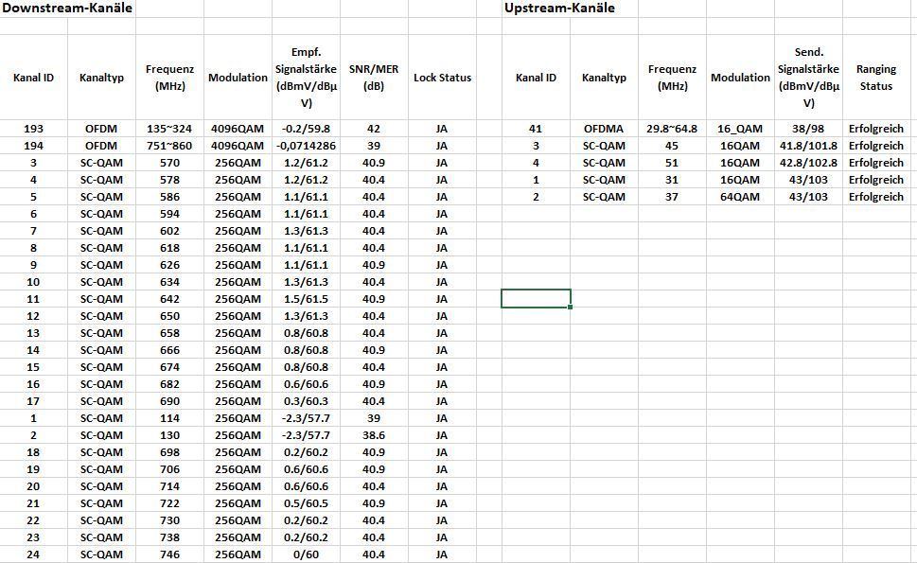Select upstream Modulation header cell

(740, 78)
